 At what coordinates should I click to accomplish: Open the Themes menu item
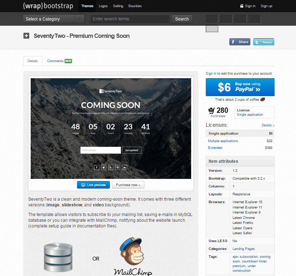pyautogui.click(x=87, y=6)
